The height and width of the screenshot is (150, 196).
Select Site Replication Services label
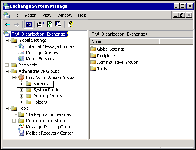(x=48, y=114)
